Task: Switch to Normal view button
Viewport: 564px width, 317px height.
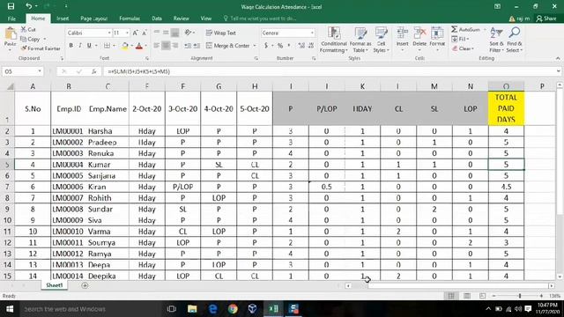Action: pos(451,296)
